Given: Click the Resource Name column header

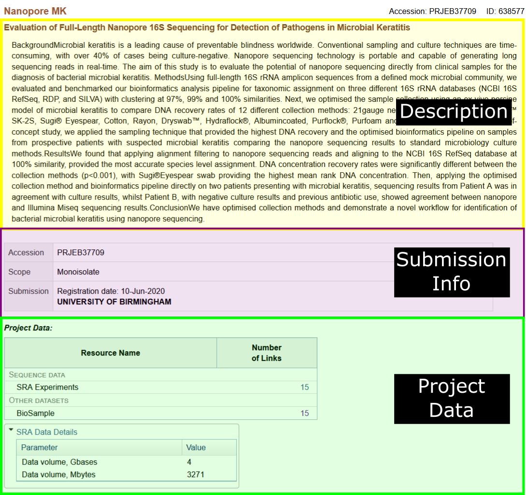Looking at the screenshot, I should [110, 353].
